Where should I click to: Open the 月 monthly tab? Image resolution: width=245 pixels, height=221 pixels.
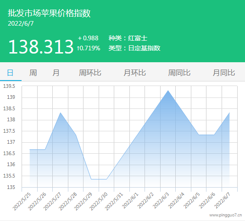tap(56, 73)
